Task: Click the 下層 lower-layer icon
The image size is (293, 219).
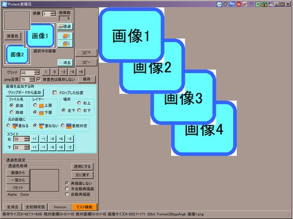Action: click(x=41, y=112)
